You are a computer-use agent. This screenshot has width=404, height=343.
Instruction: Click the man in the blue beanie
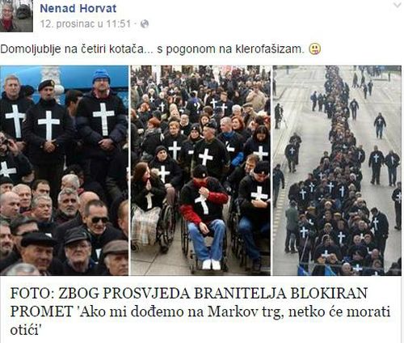point(102,116)
